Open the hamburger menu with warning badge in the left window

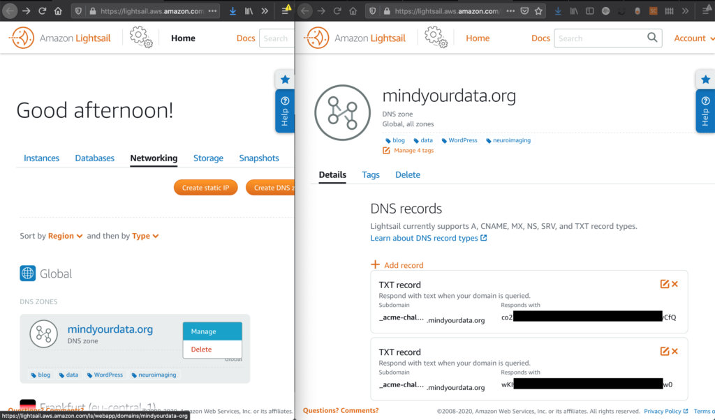[x=286, y=10]
